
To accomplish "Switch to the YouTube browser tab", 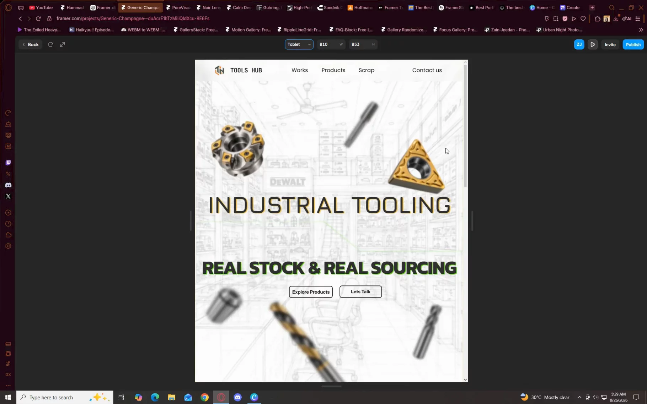I will [x=41, y=7].
